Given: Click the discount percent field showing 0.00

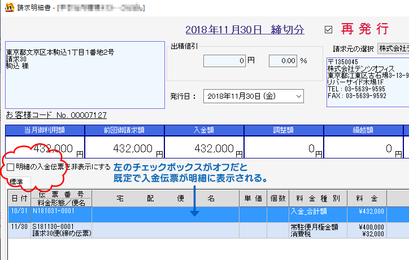Looking at the screenshot, I should [283, 60].
